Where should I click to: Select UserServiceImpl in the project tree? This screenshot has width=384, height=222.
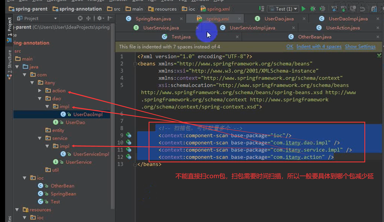coord(91,154)
